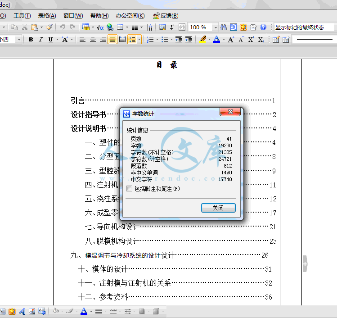Image resolution: width=337 pixels, height=318 pixels.
Task: Click the Format Painter brush icon
Action: click(49, 27)
